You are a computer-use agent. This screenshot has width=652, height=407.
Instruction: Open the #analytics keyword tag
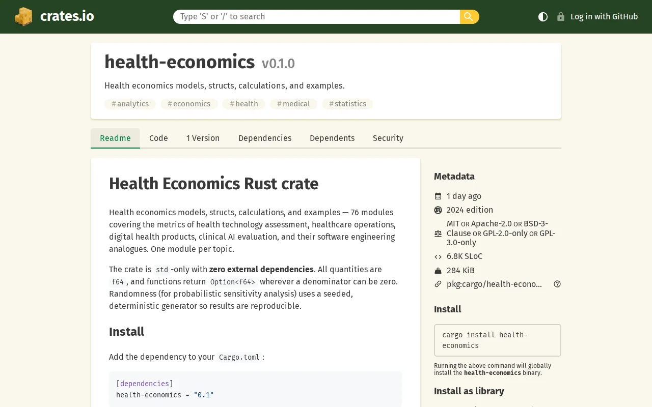pyautogui.click(x=130, y=104)
